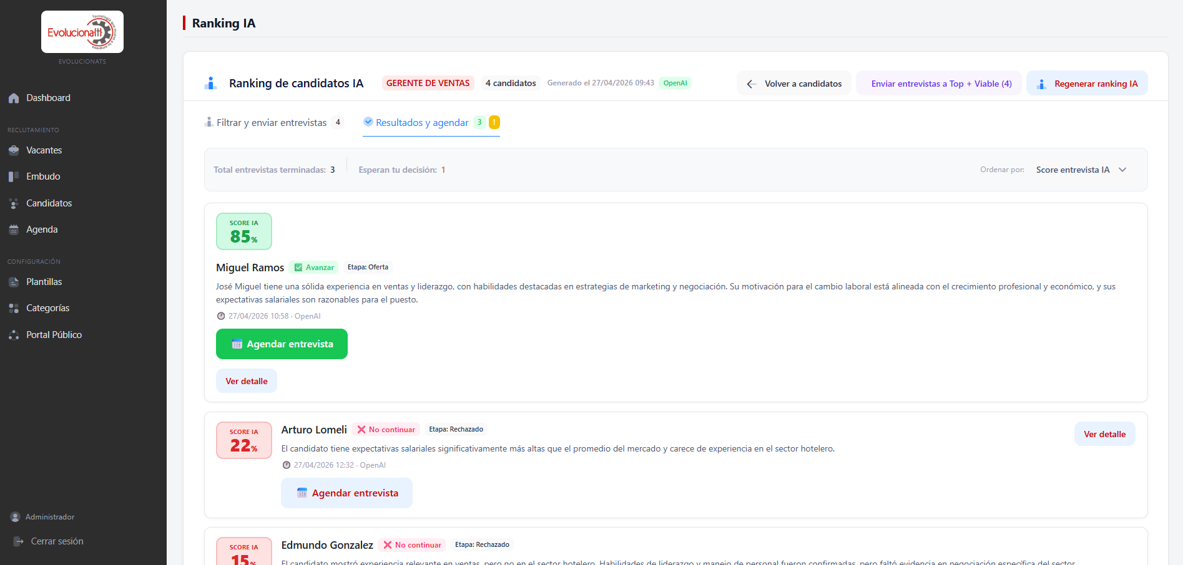Click the back arrow in Volver a candidatos

pos(752,84)
